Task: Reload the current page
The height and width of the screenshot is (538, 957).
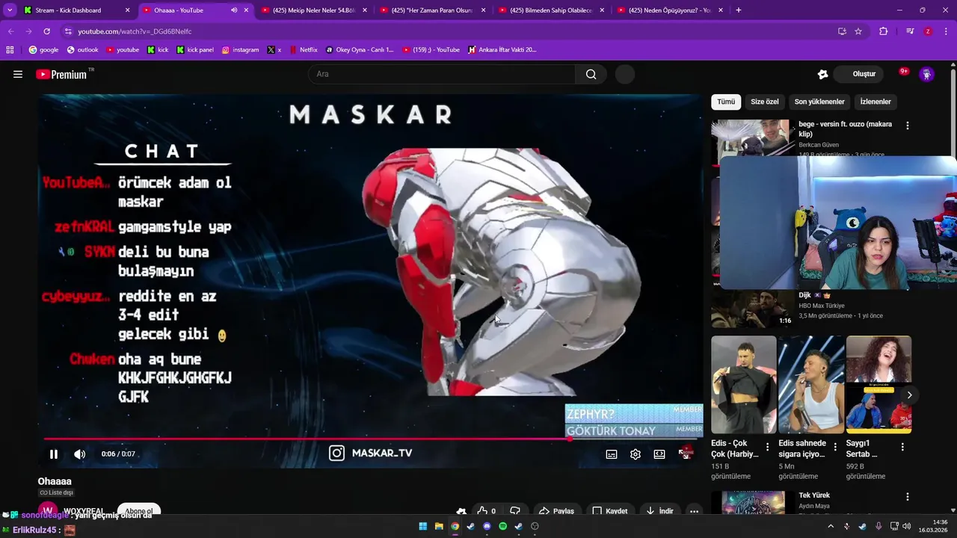Action: point(46,31)
